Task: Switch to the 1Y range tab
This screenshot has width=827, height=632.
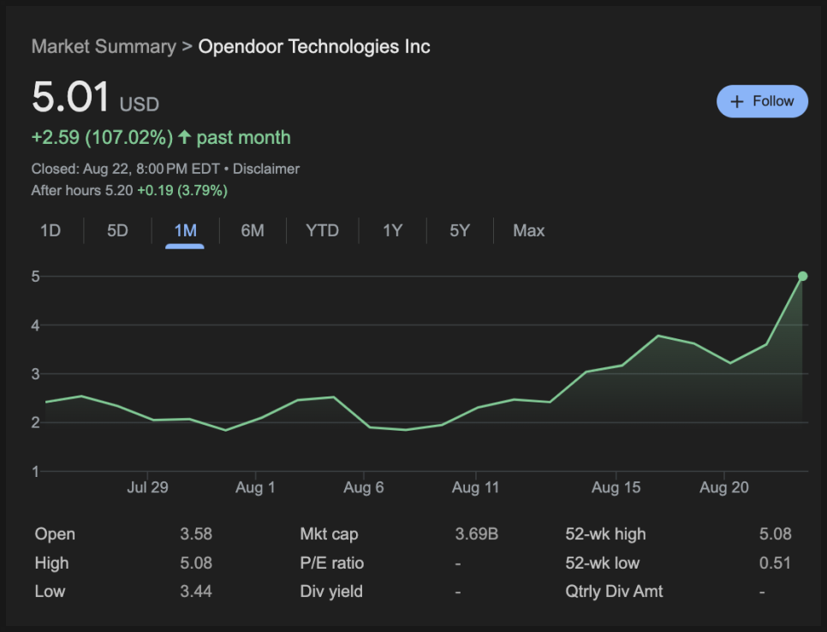Action: pos(392,230)
